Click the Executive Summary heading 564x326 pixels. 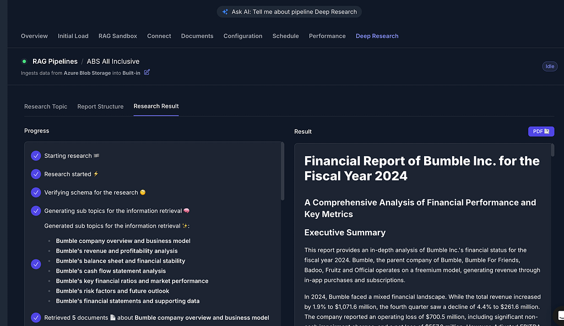[345, 233]
